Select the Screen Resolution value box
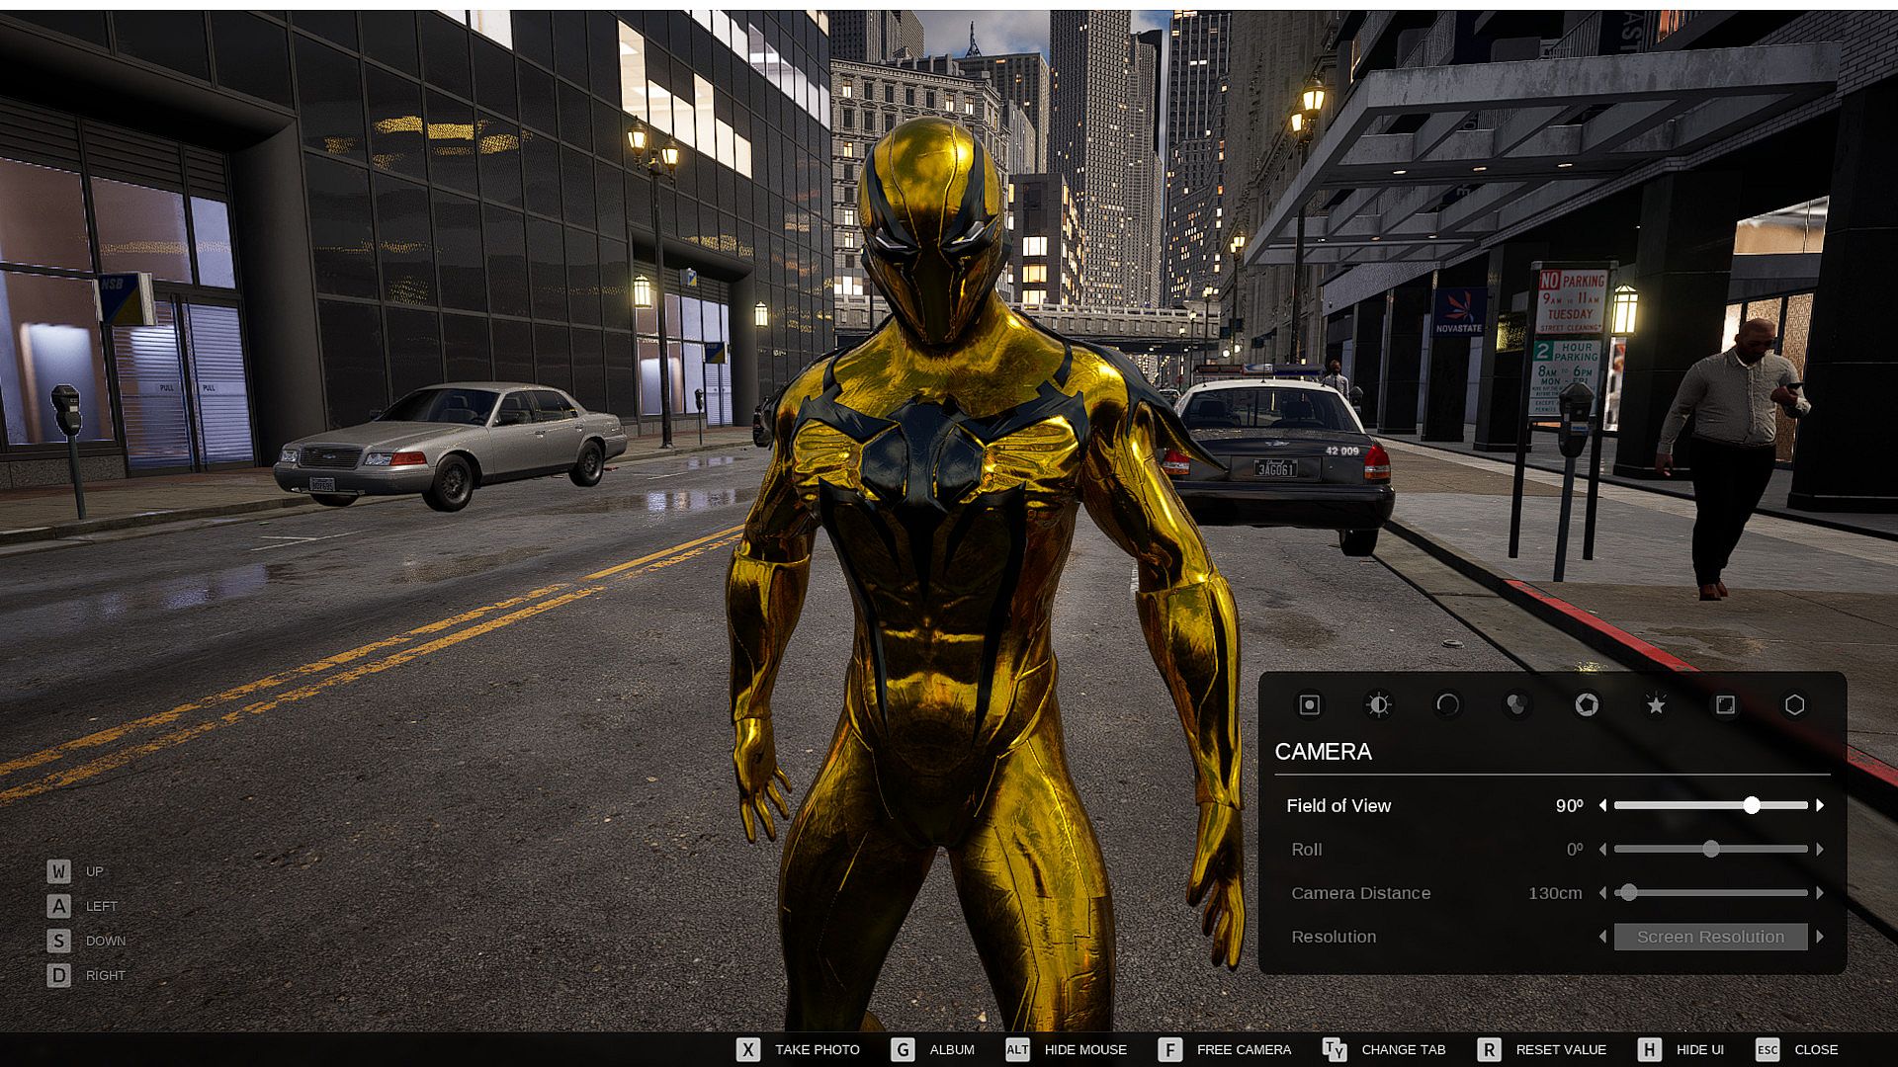 (1710, 937)
